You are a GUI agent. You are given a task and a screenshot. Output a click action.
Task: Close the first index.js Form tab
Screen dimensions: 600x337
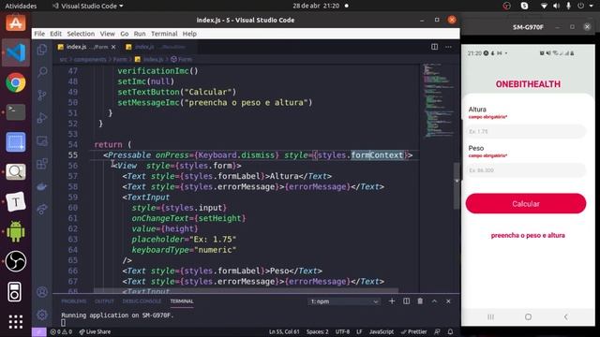click(113, 47)
